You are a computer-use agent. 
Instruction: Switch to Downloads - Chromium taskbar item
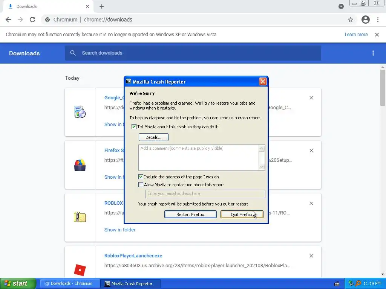tap(70, 284)
